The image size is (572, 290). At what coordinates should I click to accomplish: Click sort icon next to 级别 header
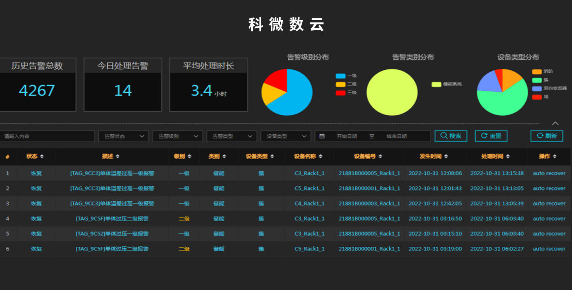tap(189, 156)
